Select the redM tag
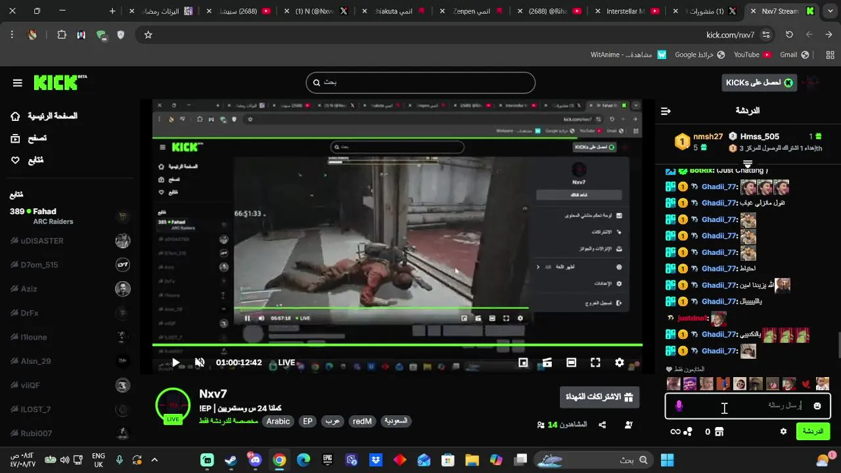 tap(362, 421)
